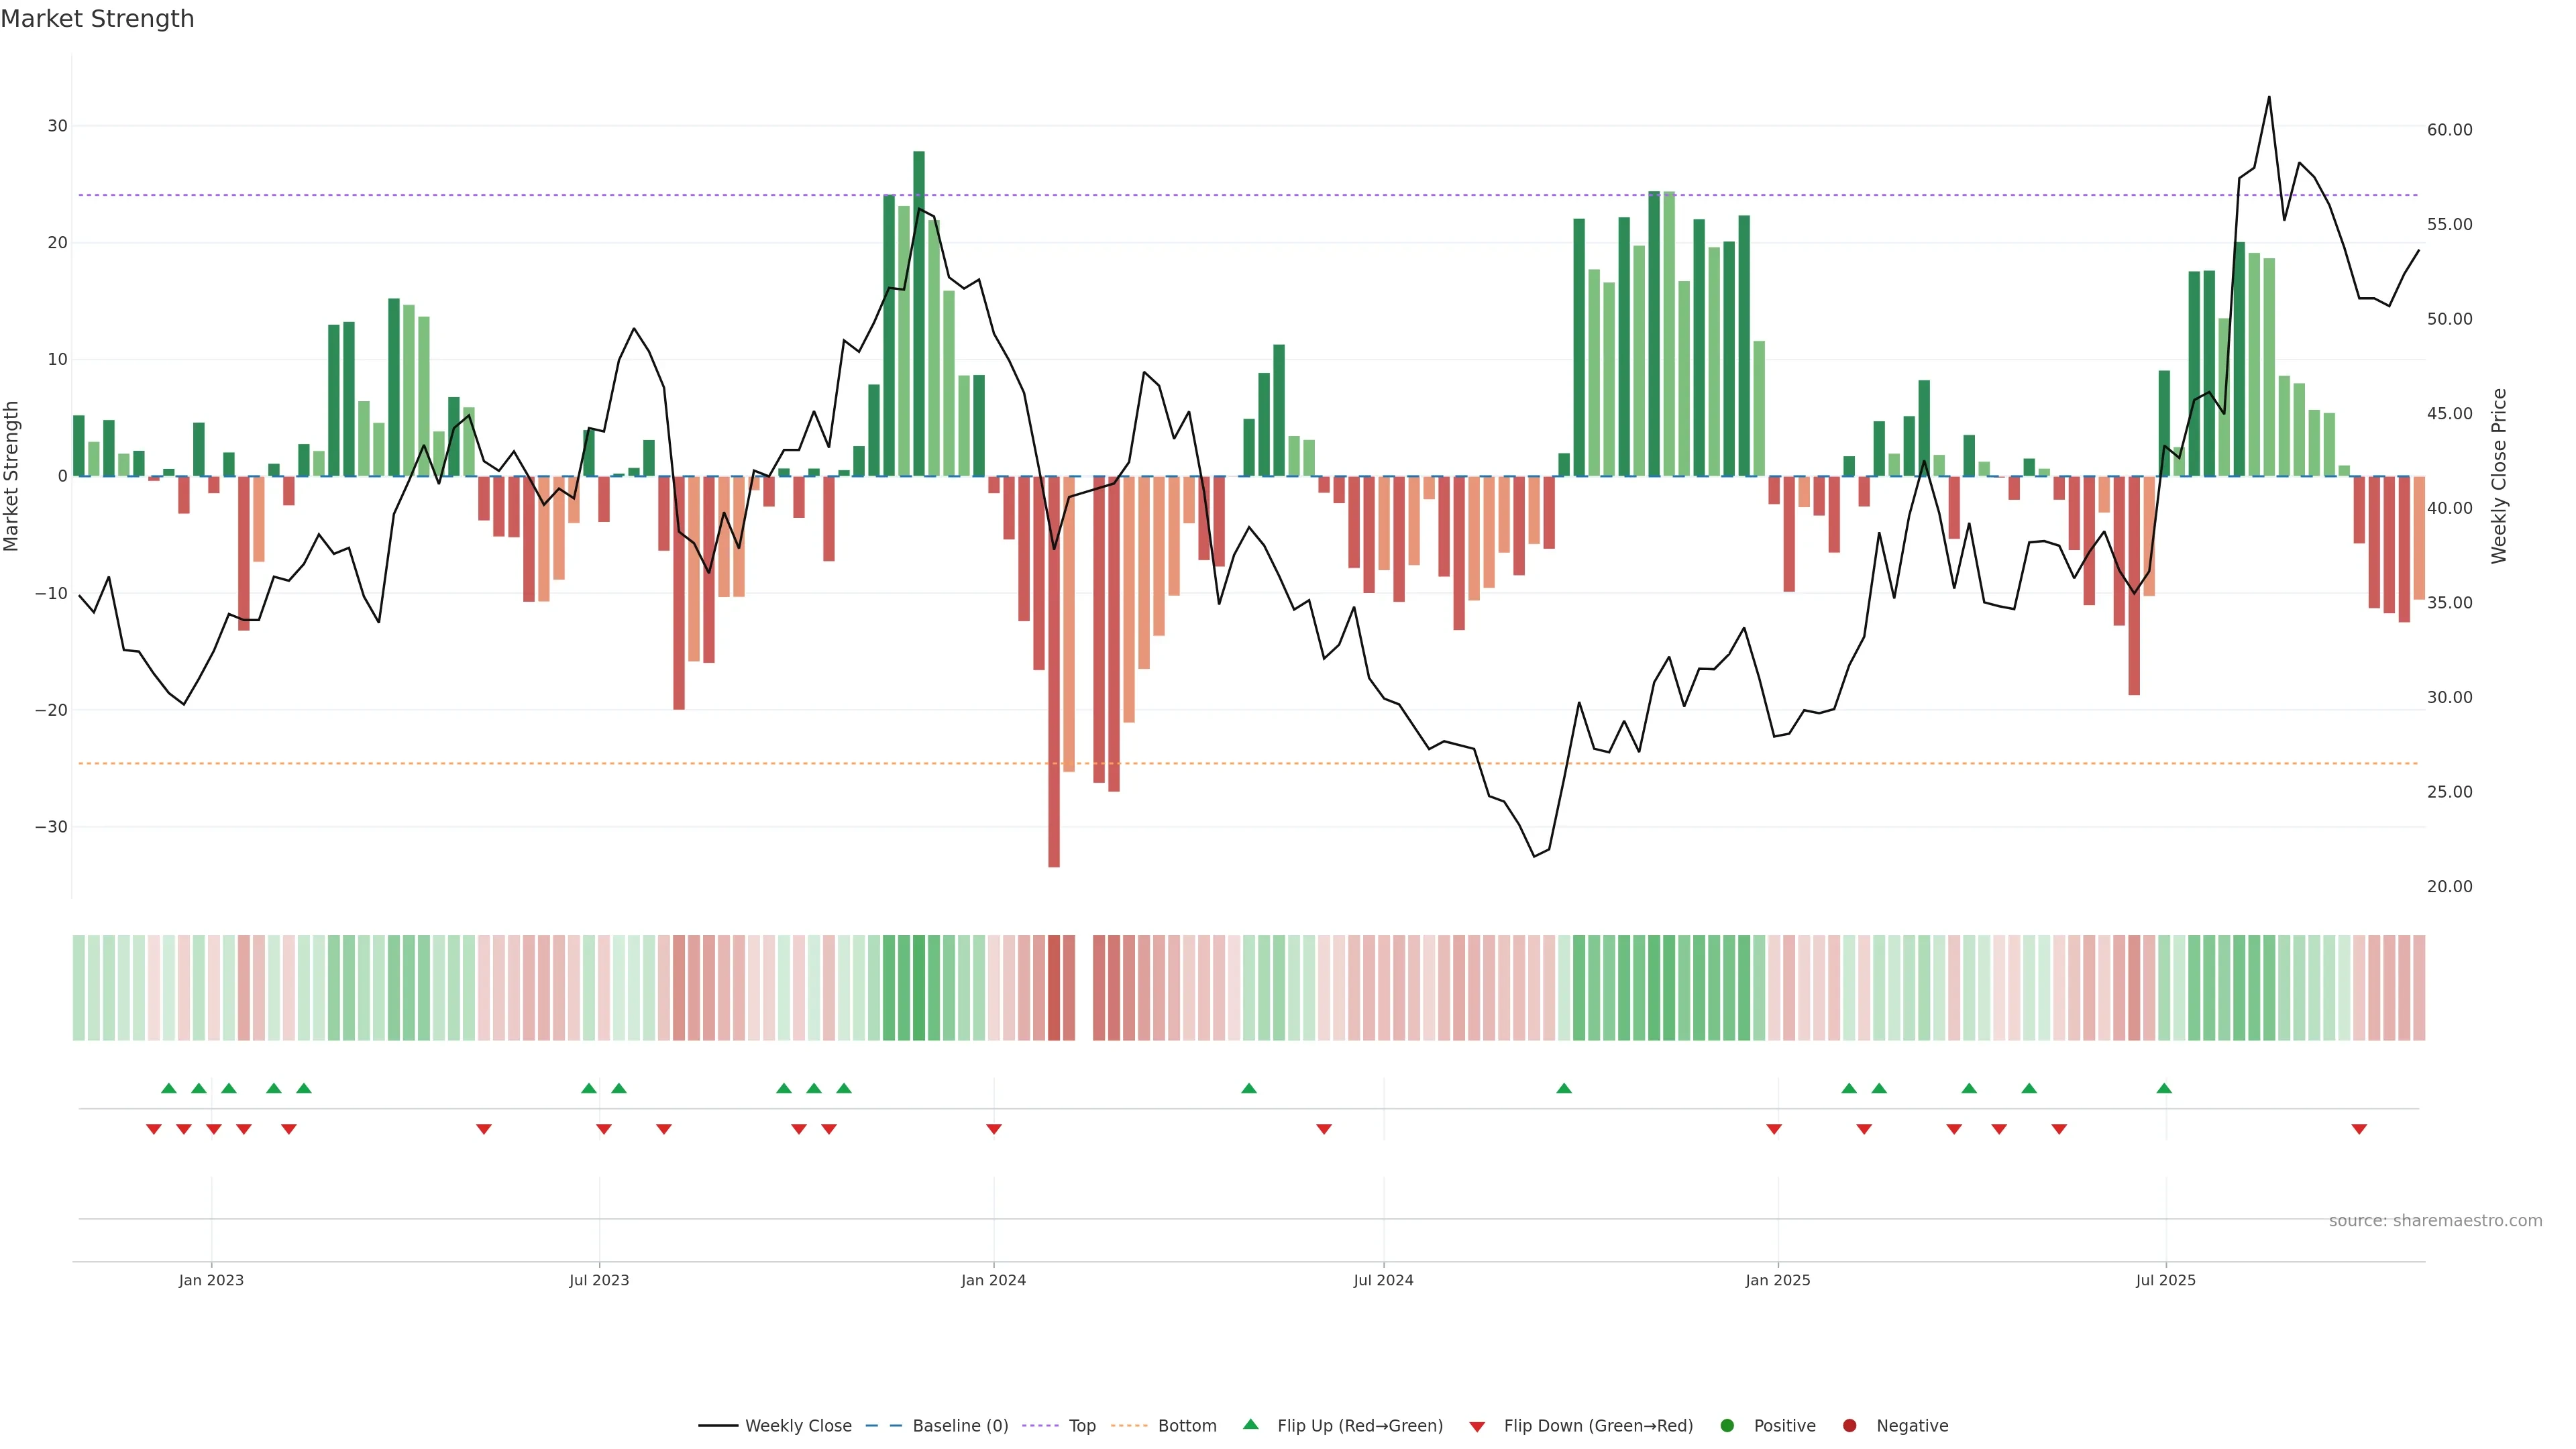This screenshot has width=2576, height=1449.
Task: Click dark red Negative legend dot
Action: tap(1849, 1426)
